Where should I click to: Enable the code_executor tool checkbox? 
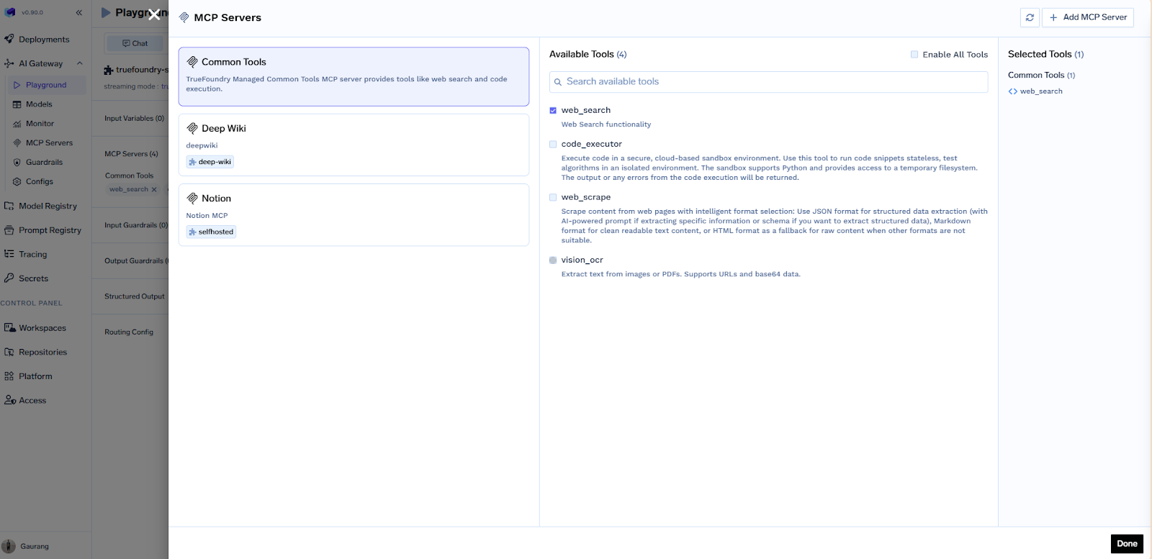pos(553,144)
